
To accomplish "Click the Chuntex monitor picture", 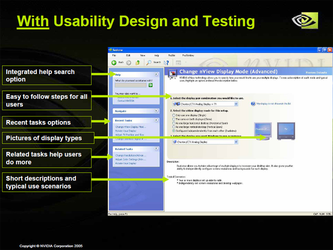I will tap(263, 131).
